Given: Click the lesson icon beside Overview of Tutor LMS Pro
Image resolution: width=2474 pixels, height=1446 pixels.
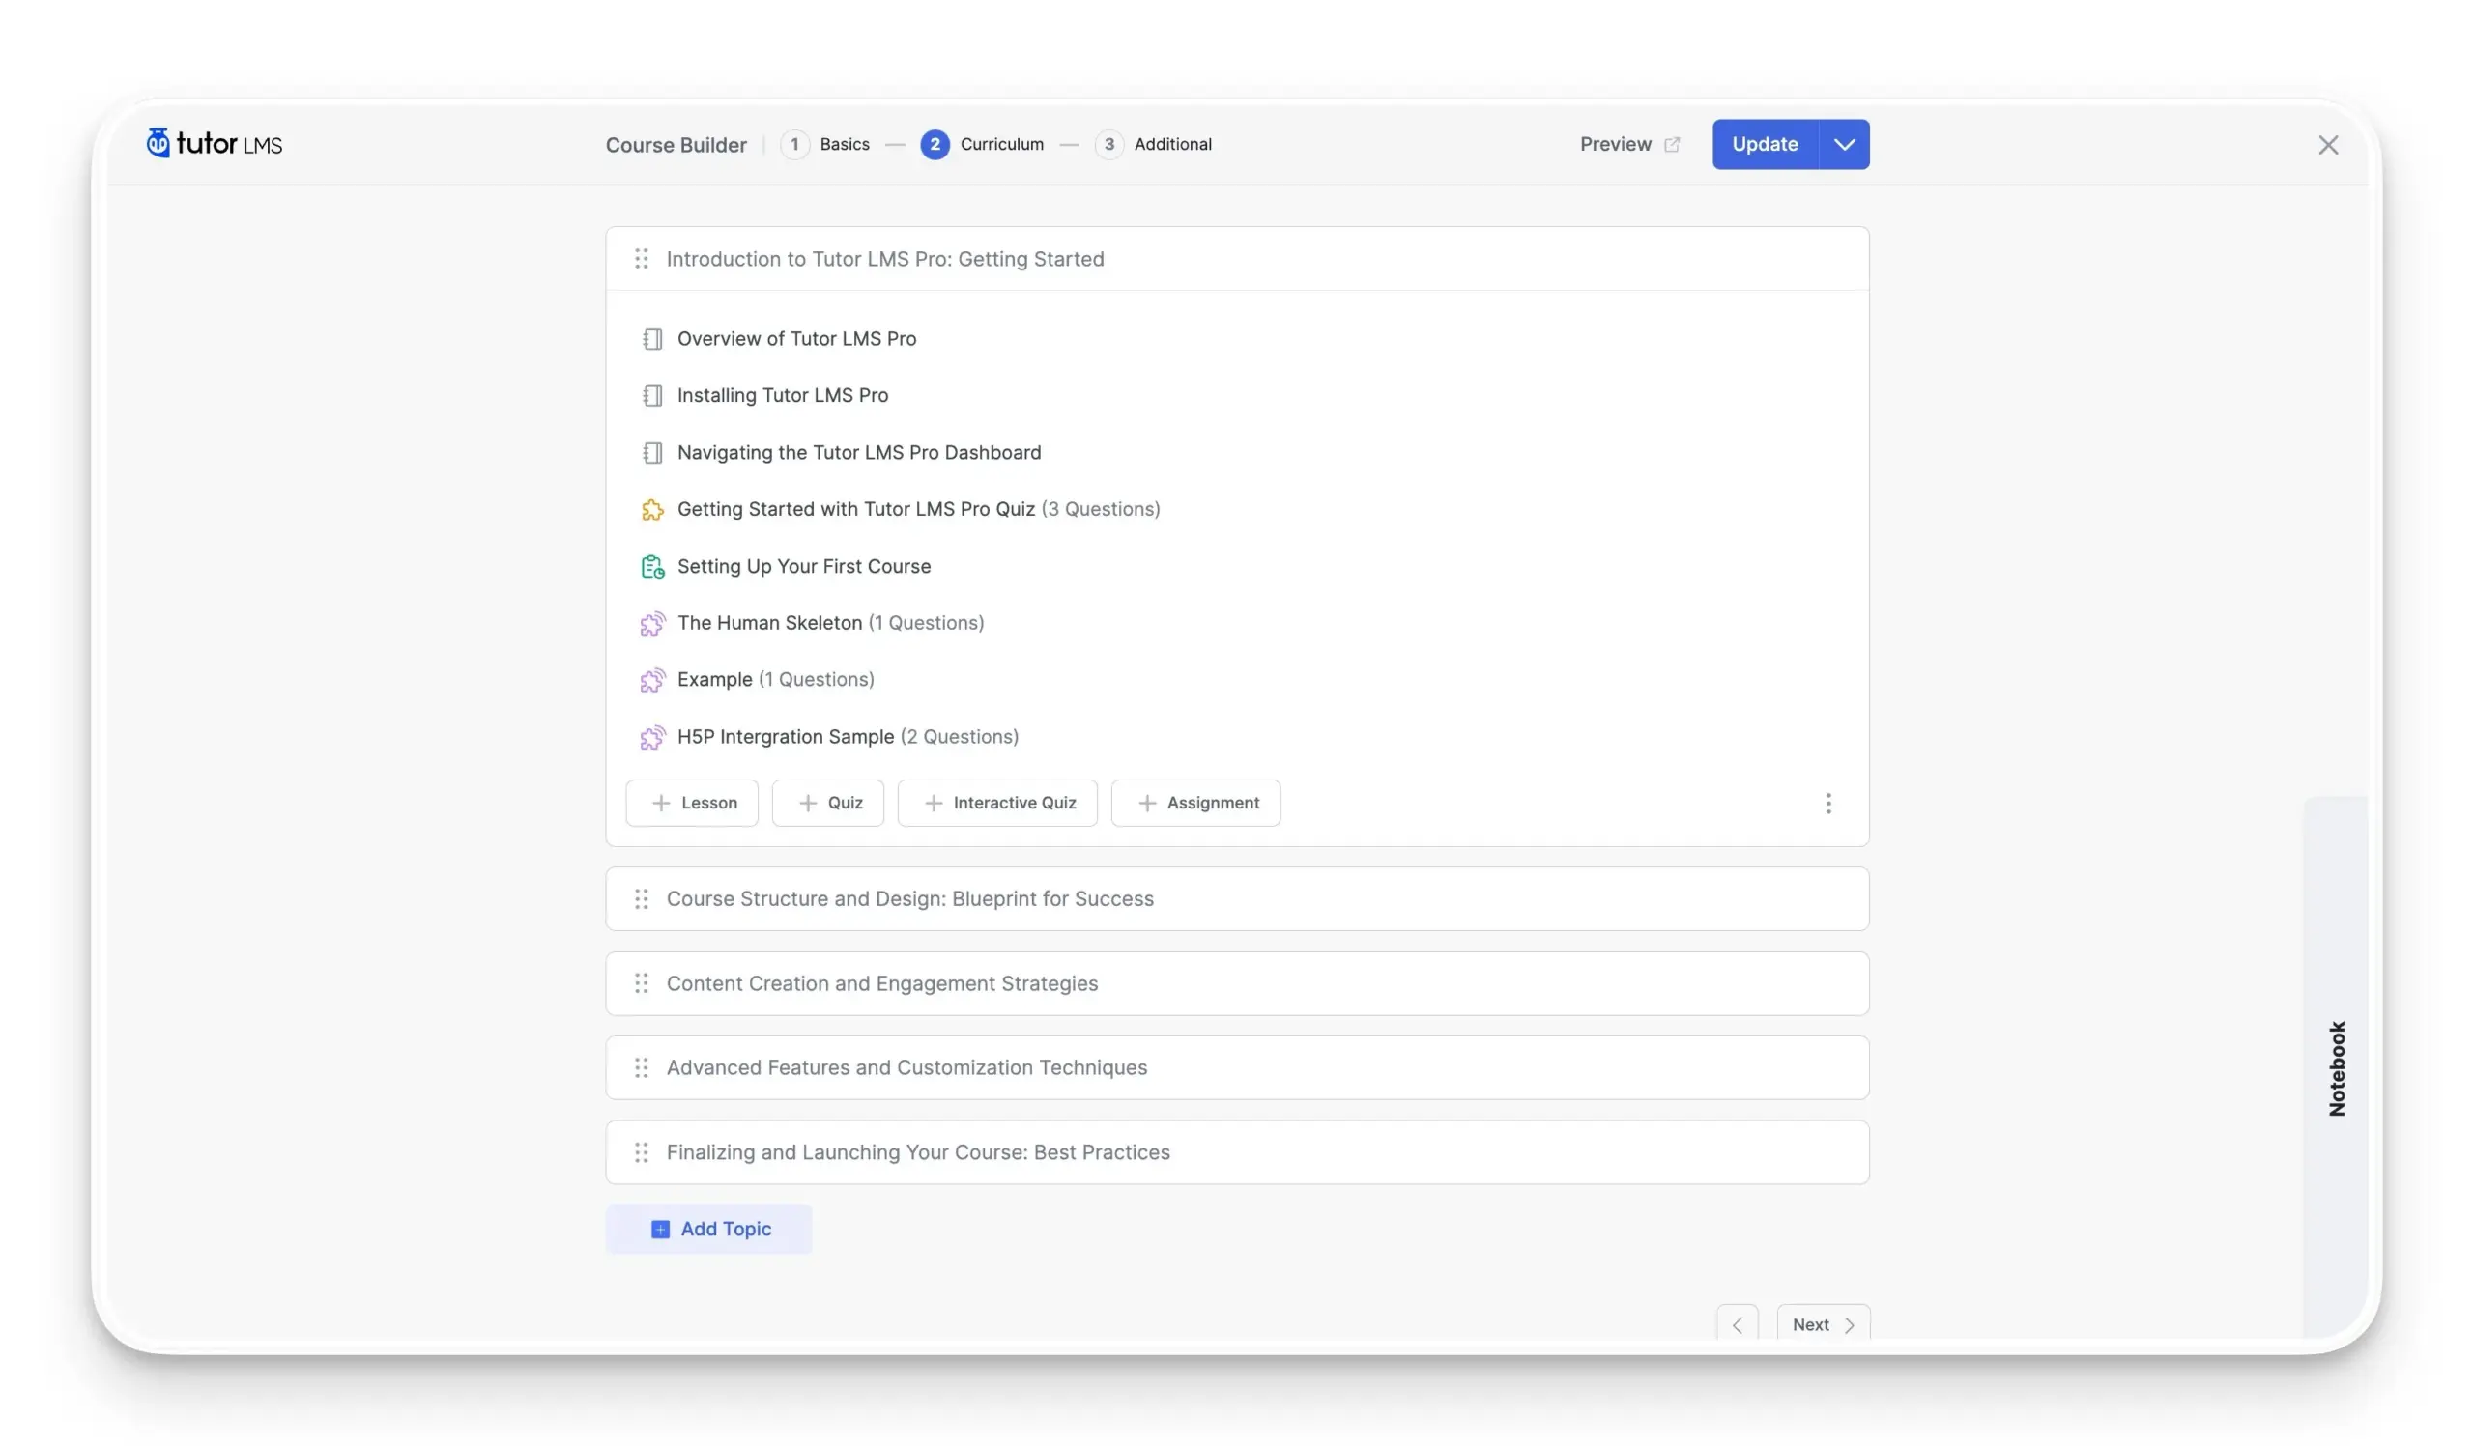Looking at the screenshot, I should pos(652,338).
